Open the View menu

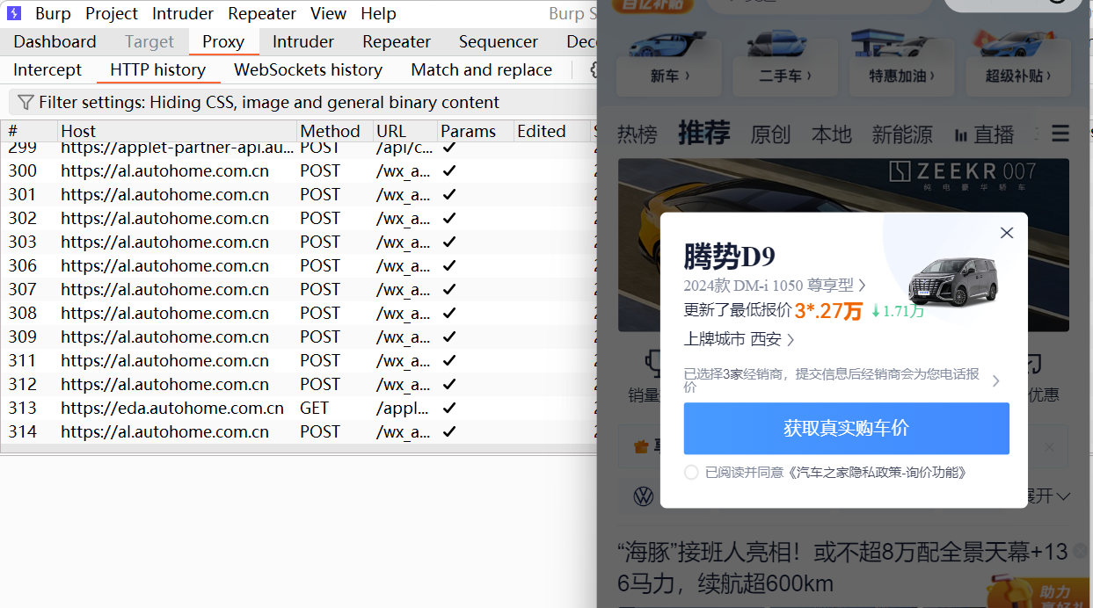(328, 13)
